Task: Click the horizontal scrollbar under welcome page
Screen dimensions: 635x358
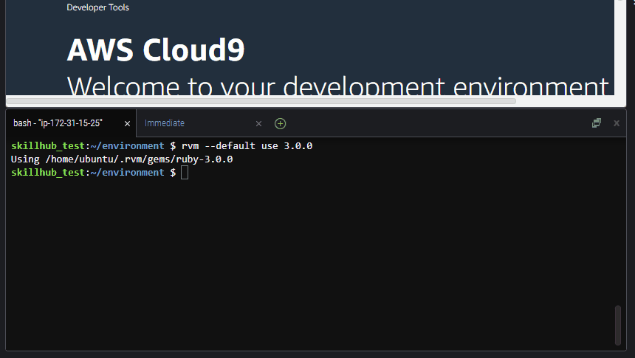Action: [x=261, y=101]
